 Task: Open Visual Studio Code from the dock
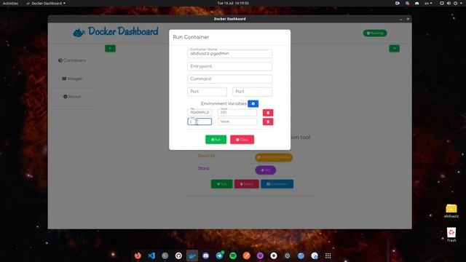tap(151, 255)
